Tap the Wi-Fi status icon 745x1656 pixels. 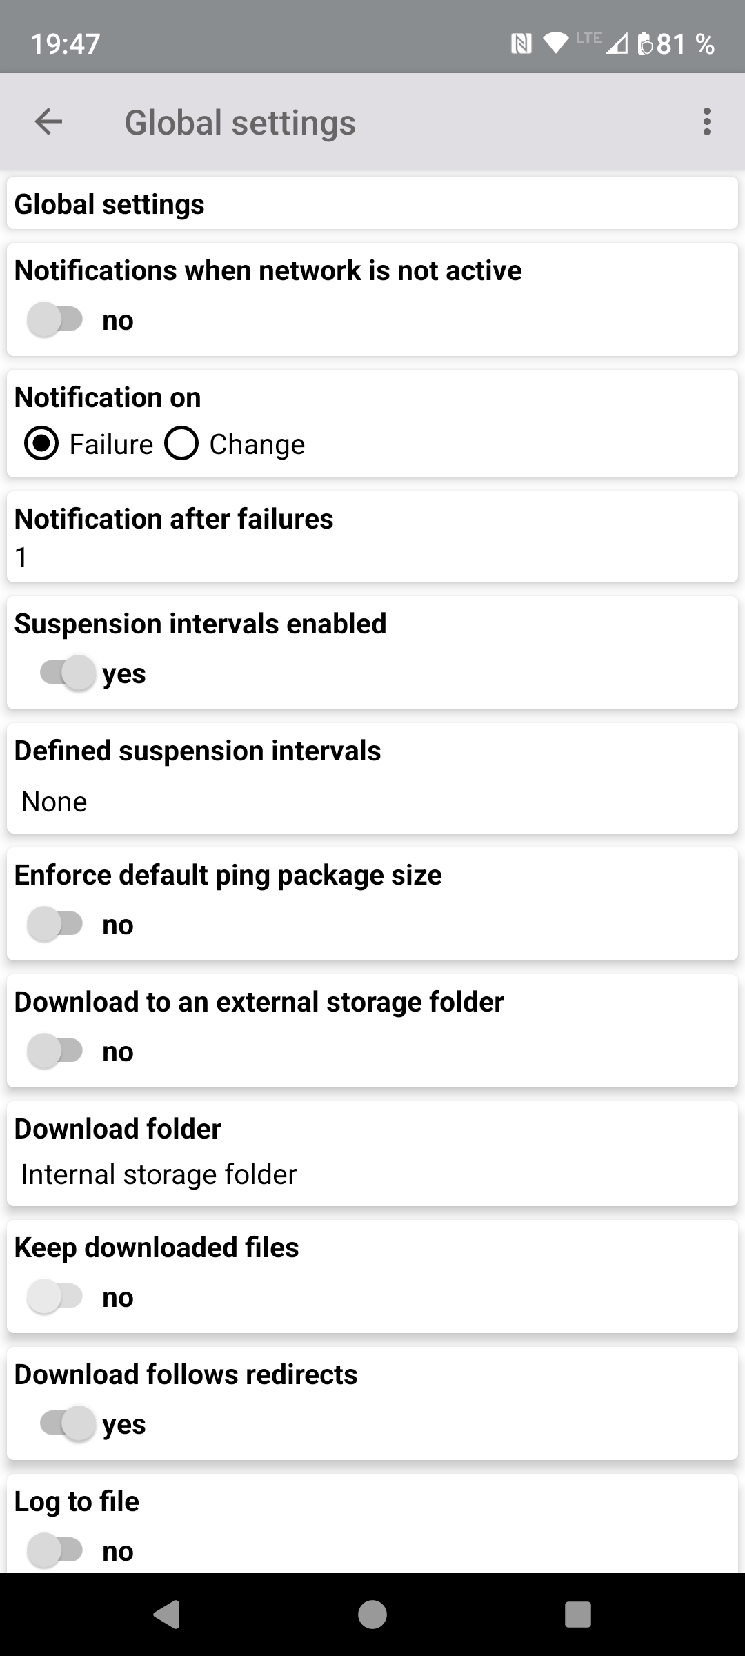(x=555, y=43)
